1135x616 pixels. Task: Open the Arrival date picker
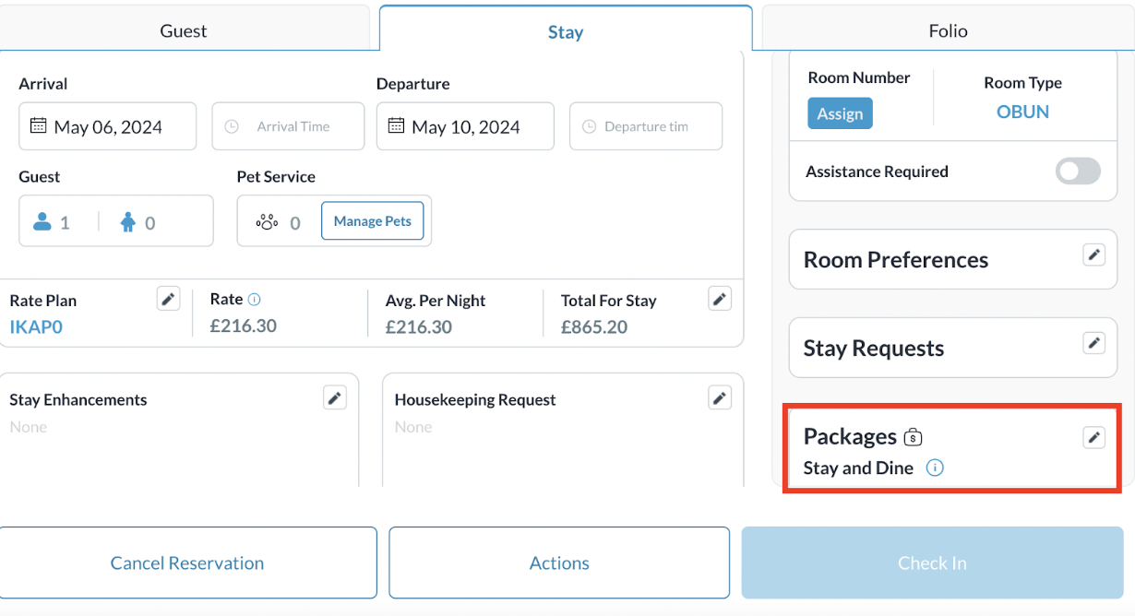click(x=107, y=127)
